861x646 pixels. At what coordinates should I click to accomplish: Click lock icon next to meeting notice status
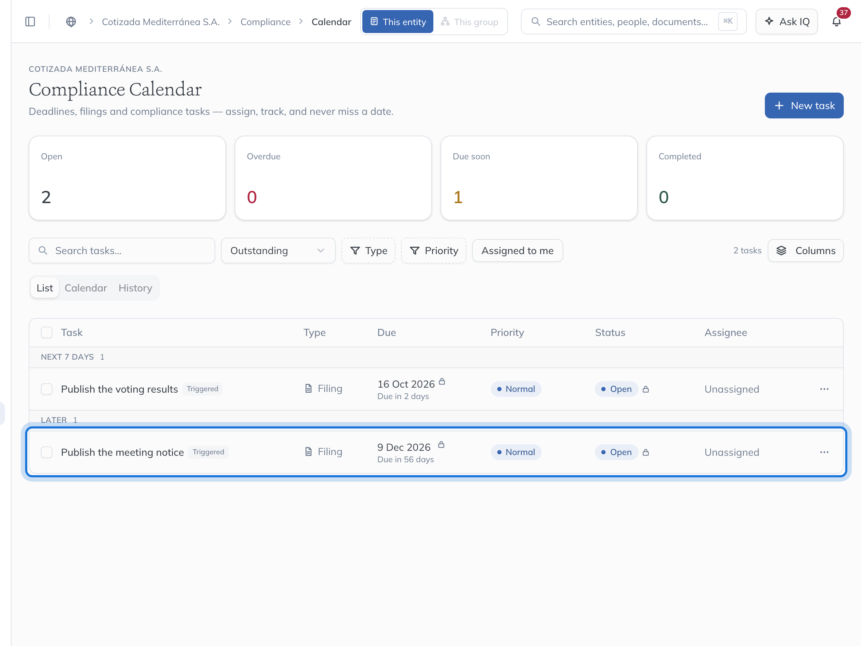[646, 452]
